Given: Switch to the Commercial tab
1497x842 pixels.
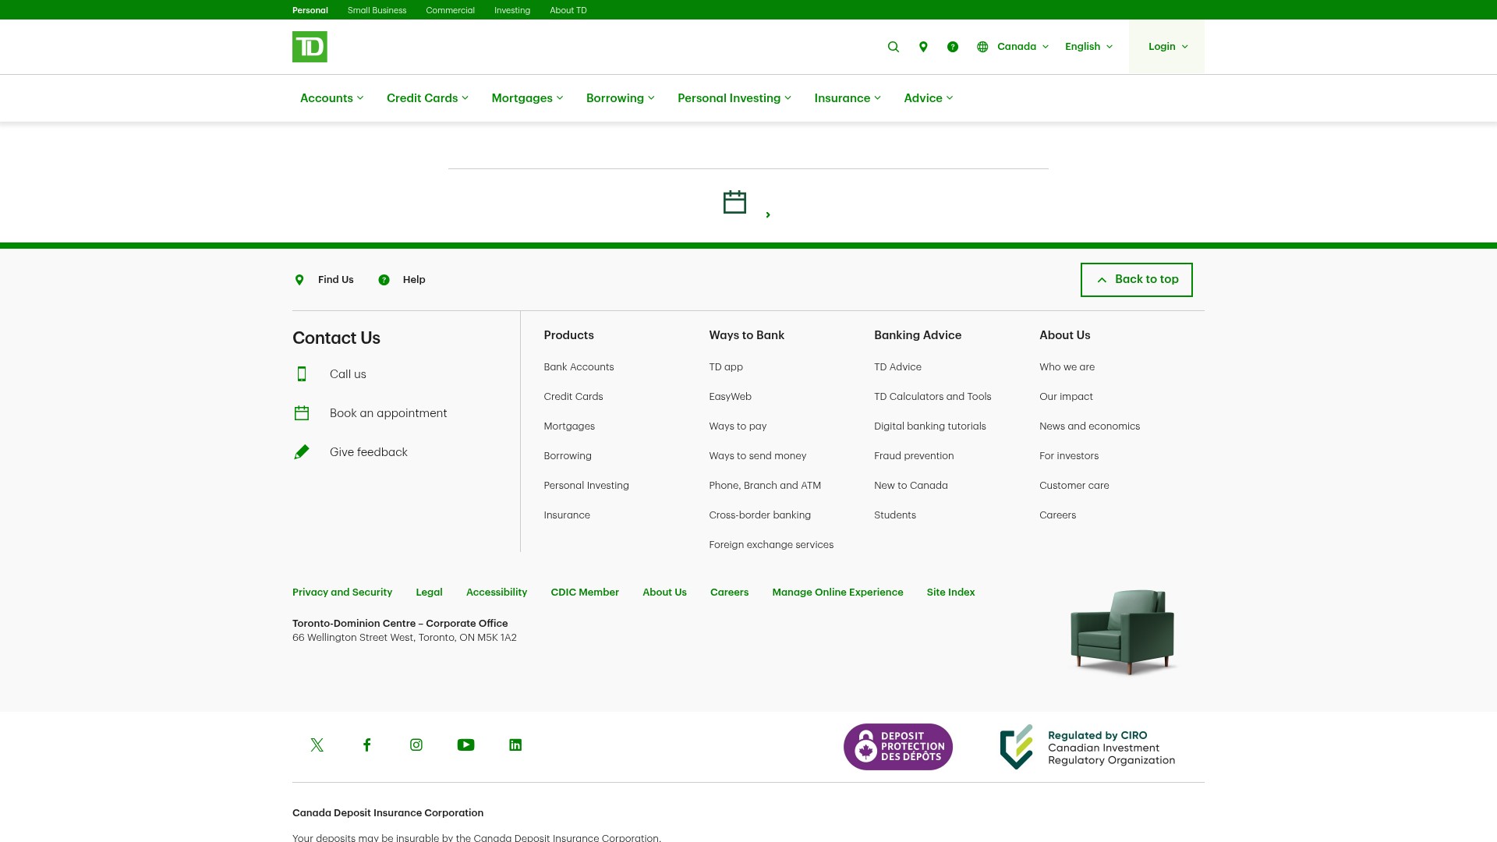Looking at the screenshot, I should pyautogui.click(x=450, y=10).
